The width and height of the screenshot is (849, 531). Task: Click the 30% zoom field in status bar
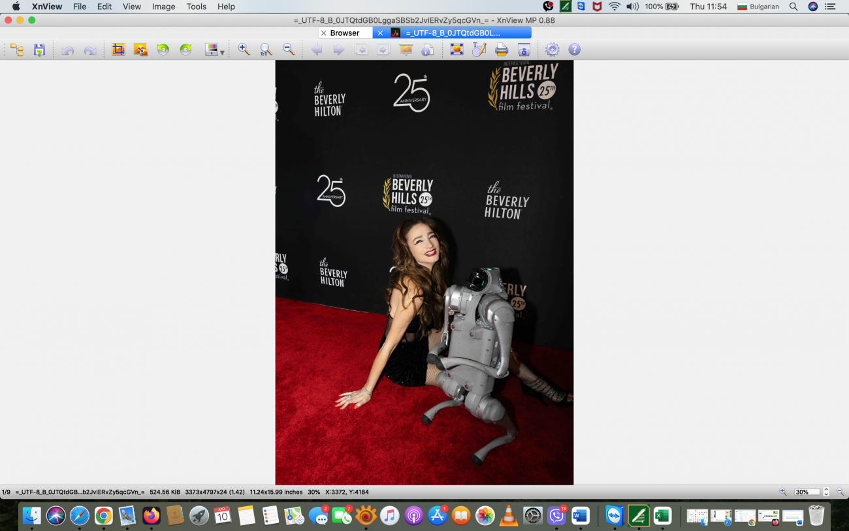[x=807, y=492]
